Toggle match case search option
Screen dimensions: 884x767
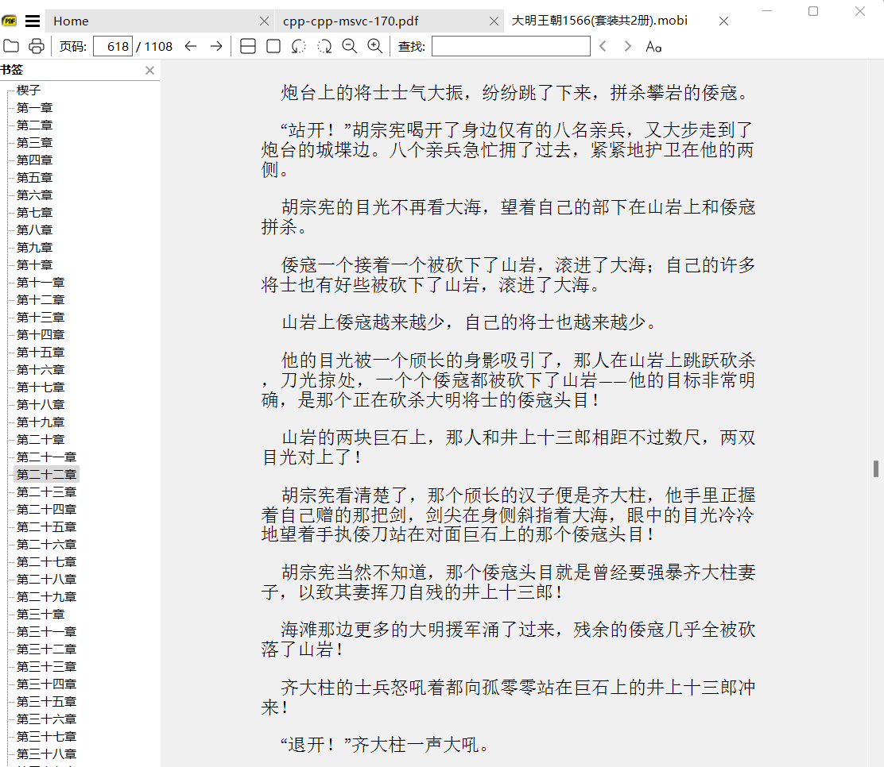click(653, 46)
